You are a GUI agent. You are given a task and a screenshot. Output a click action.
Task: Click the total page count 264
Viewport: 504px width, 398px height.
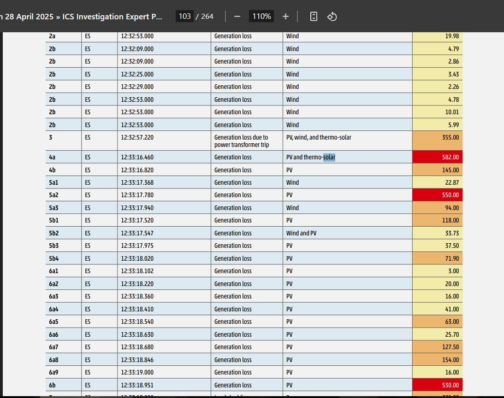click(208, 17)
